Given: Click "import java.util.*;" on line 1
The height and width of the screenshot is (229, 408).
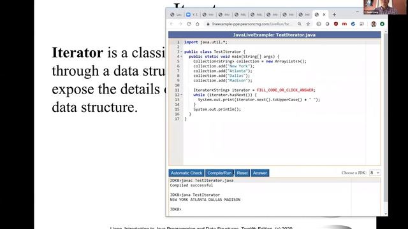Looking at the screenshot, I should click(x=205, y=42).
